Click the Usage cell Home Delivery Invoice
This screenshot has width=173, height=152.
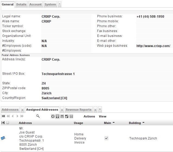[80, 138]
